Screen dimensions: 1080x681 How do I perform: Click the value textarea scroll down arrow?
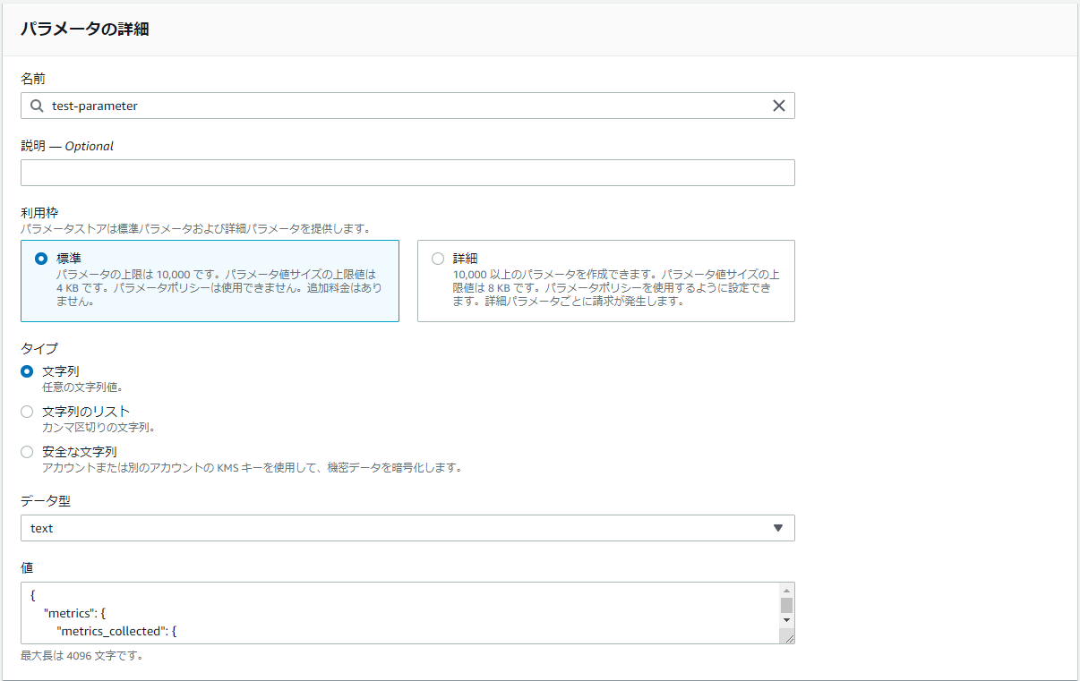click(x=786, y=620)
